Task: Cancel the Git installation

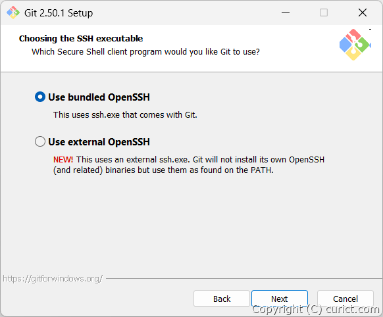Action: (x=345, y=299)
